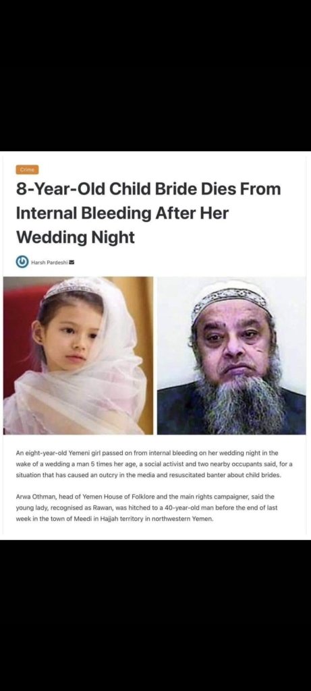
Task: Tap the black area above the article
Action: click(155, 76)
